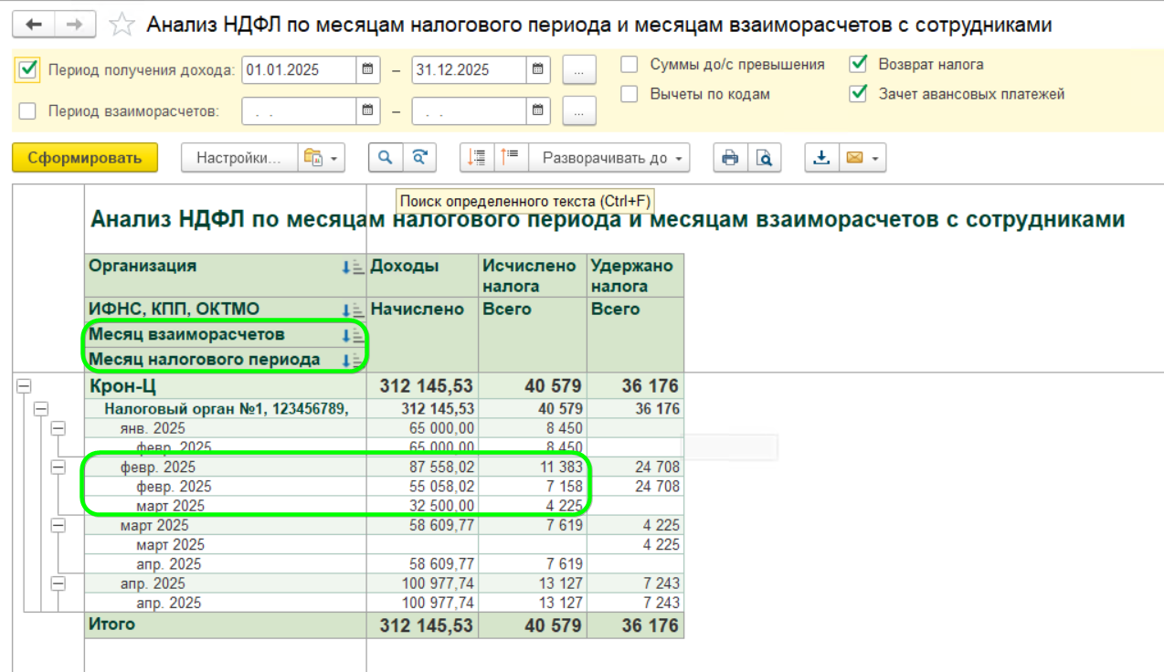This screenshot has width=1164, height=672.
Task: Click the start date field 01.01.2025
Action: 299,69
